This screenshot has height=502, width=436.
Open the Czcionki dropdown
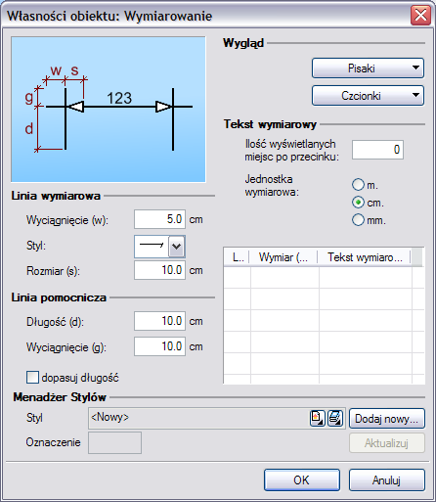tap(368, 96)
